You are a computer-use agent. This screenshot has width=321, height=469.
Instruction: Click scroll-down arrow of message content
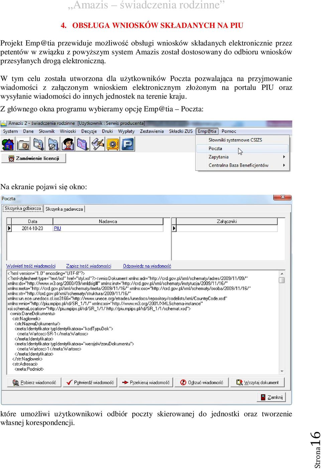282,371
